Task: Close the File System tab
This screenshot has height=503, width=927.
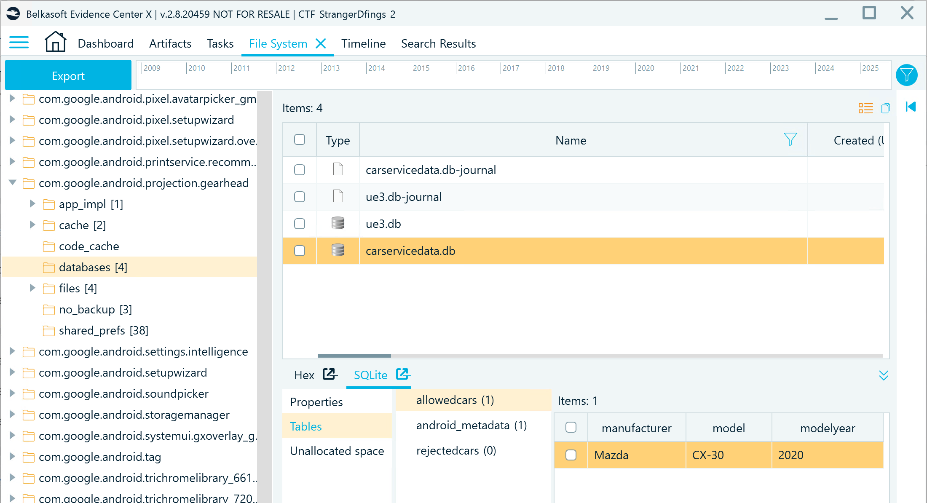Action: click(x=321, y=43)
